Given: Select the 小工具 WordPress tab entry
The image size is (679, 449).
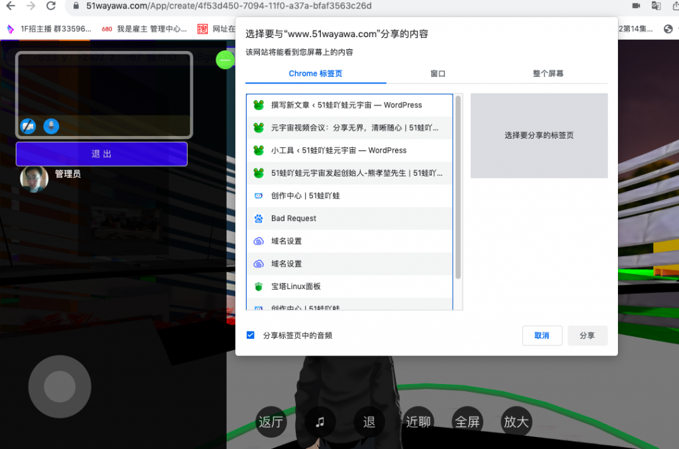Looking at the screenshot, I should click(349, 151).
